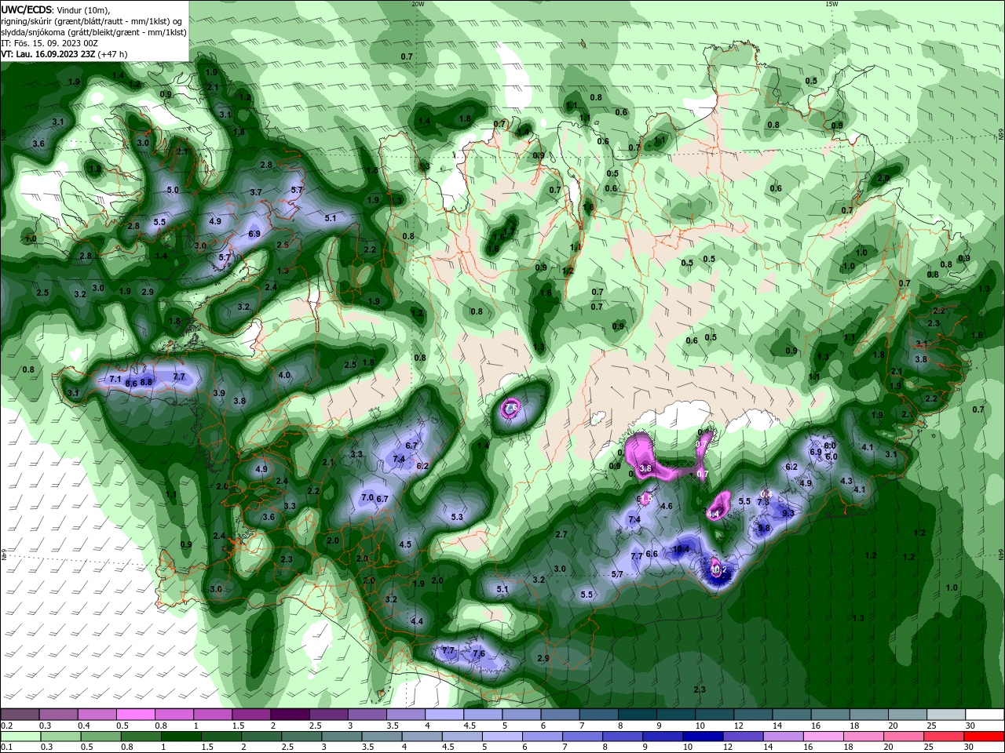Click the 5.3 rainfall value on map
Image resolution: width=1005 pixels, height=753 pixels.
457,517
